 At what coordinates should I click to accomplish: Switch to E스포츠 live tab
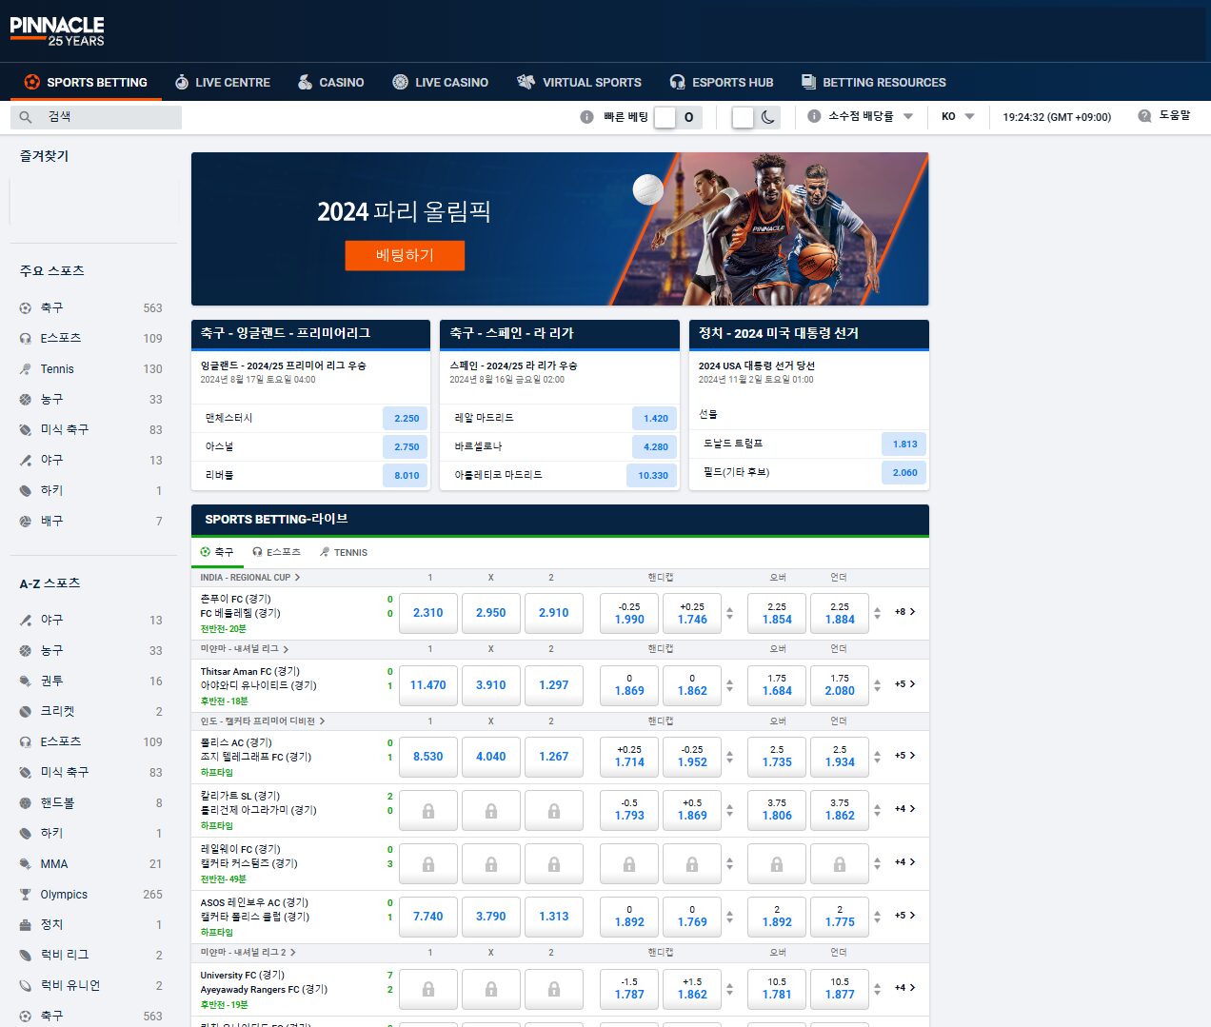[x=276, y=552]
